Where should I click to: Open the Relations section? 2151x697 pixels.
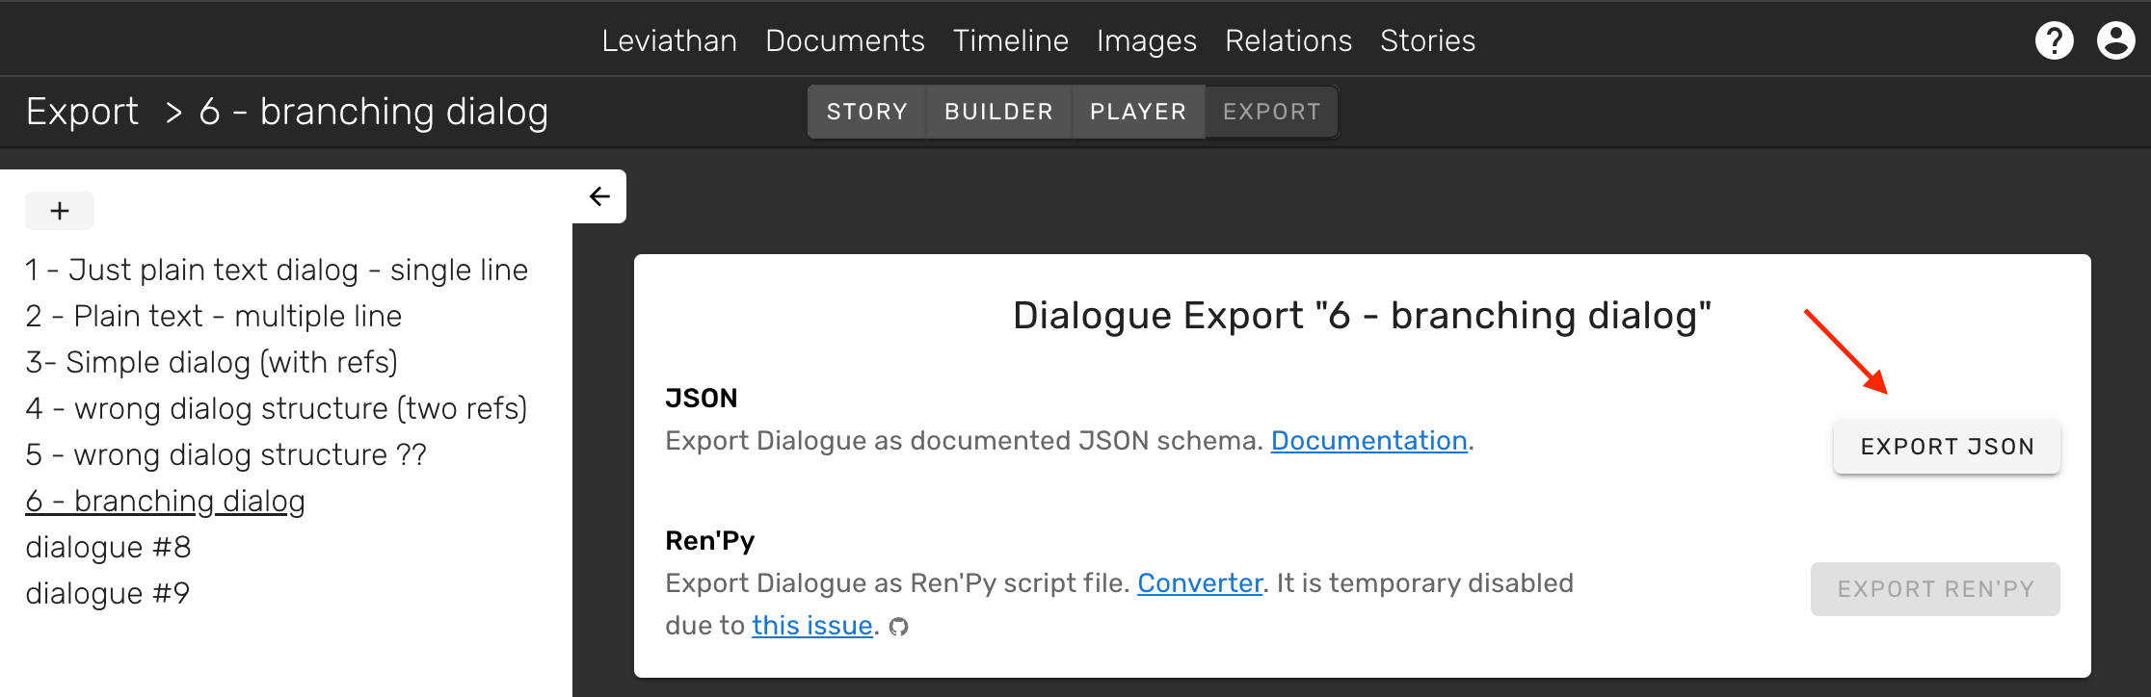click(1288, 40)
